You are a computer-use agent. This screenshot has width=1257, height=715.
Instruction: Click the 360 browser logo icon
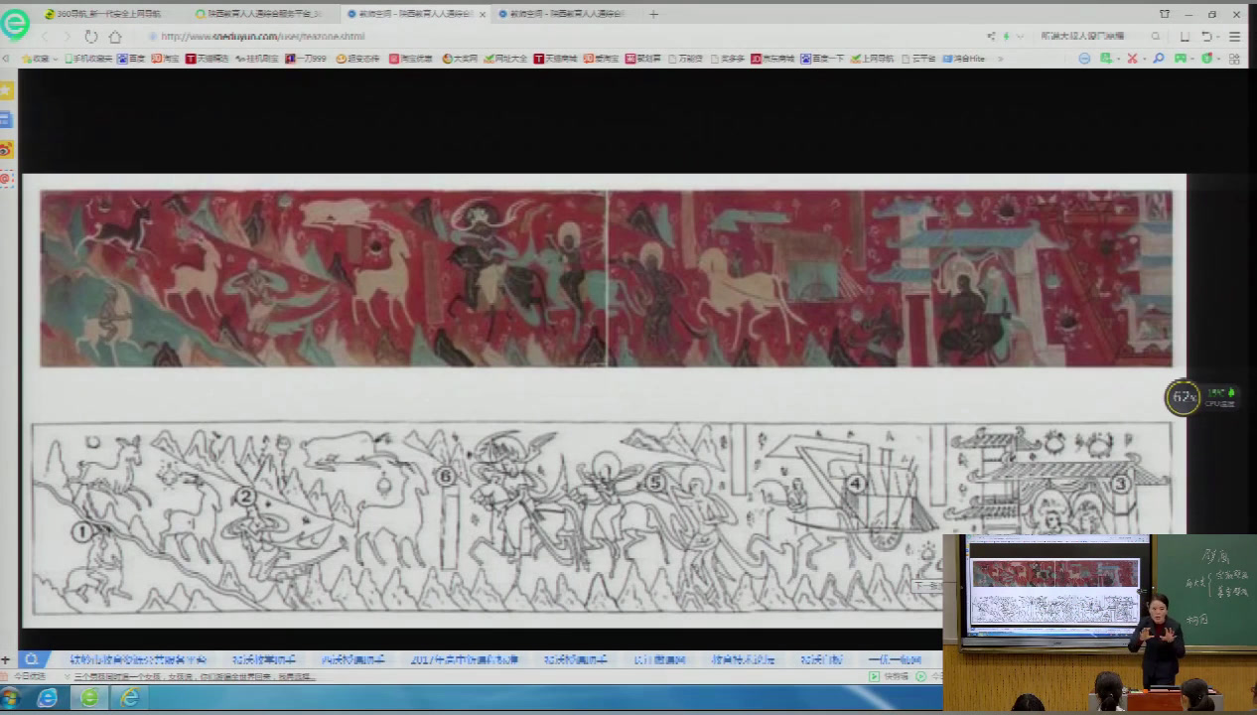(15, 23)
